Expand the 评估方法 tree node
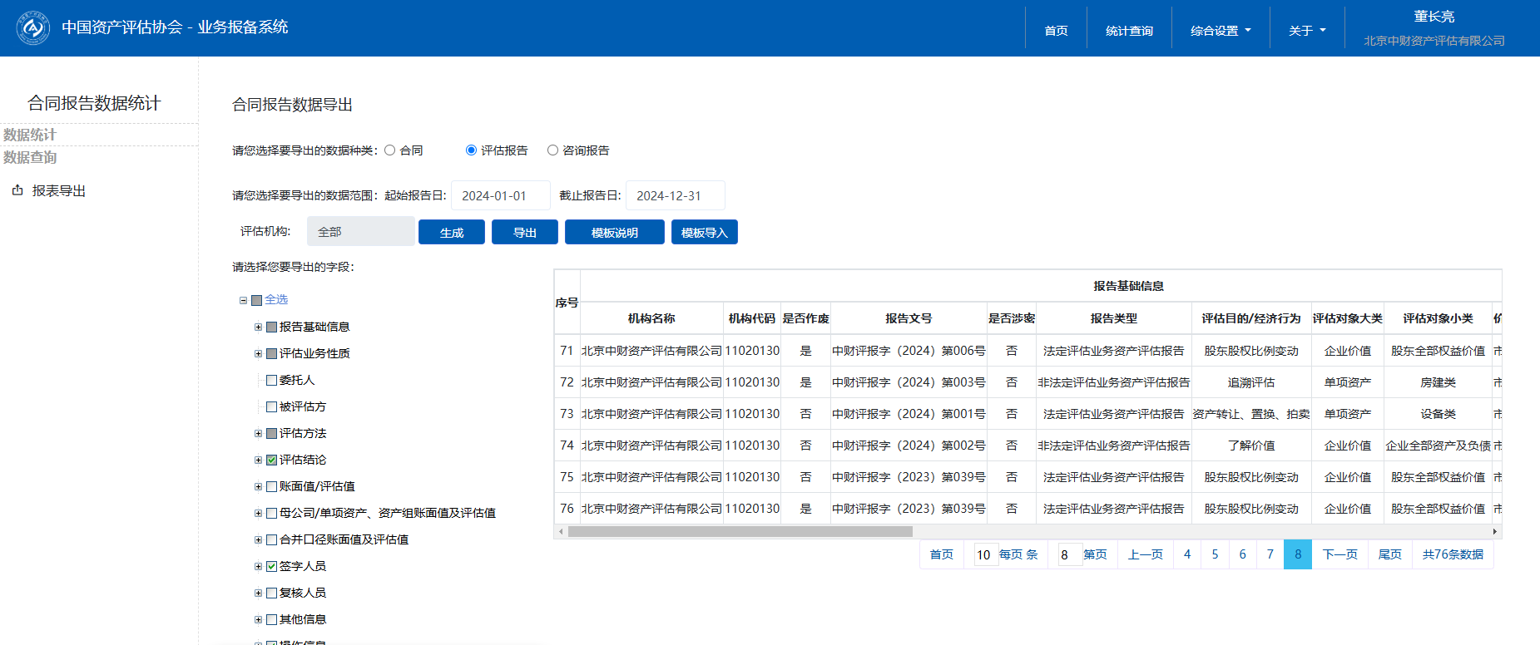Screen dimensions: 1540x645 [x=258, y=434]
